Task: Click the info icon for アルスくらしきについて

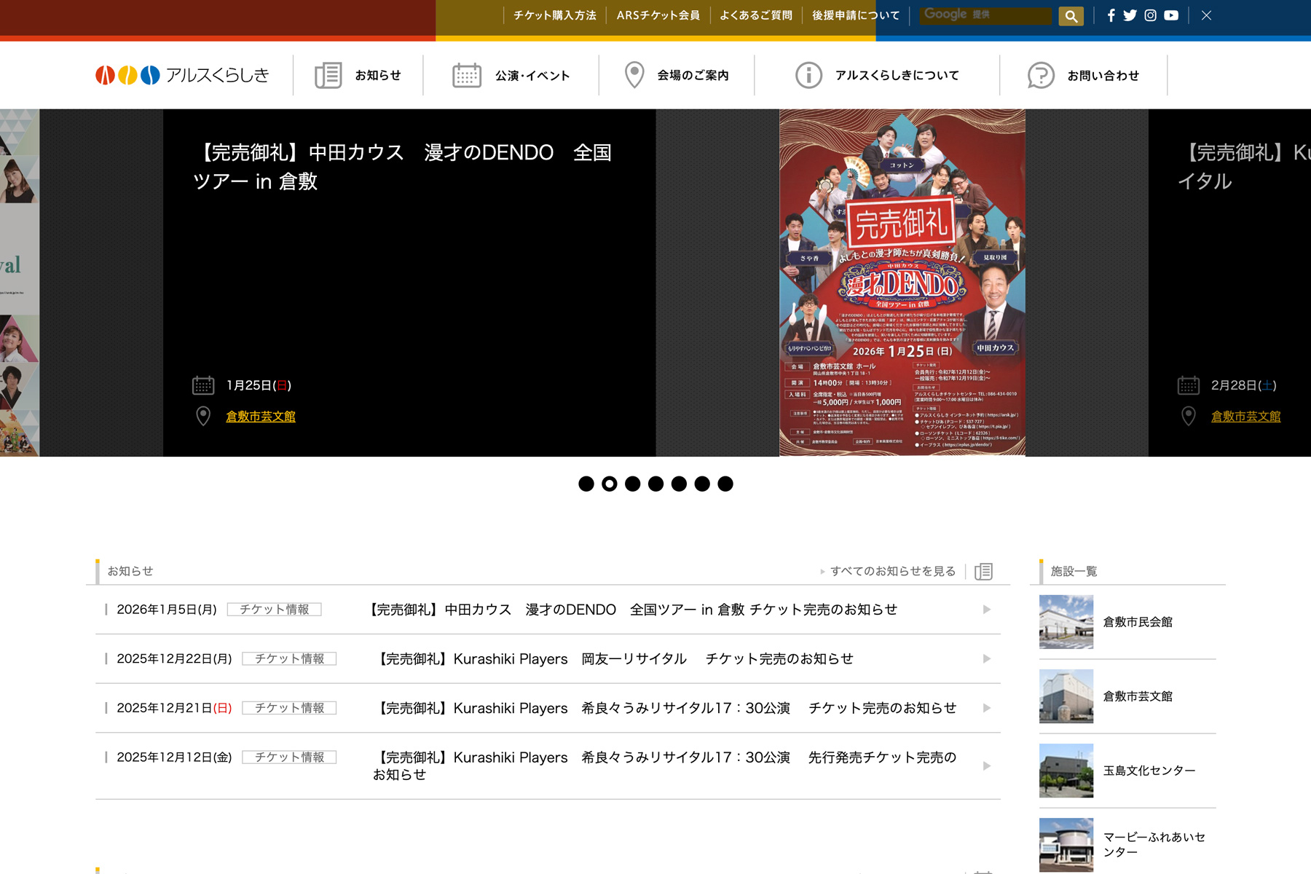Action: pos(808,74)
